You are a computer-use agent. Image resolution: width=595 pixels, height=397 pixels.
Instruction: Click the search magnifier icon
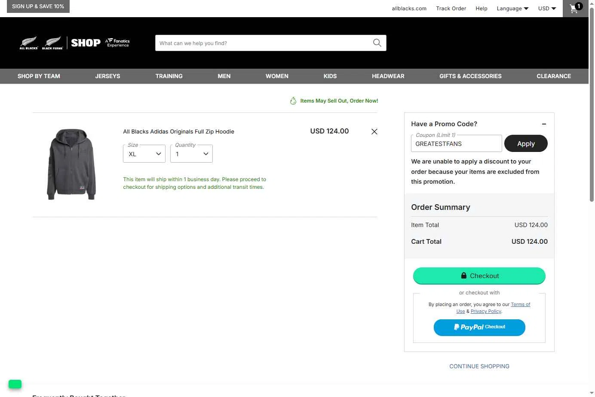coord(377,43)
